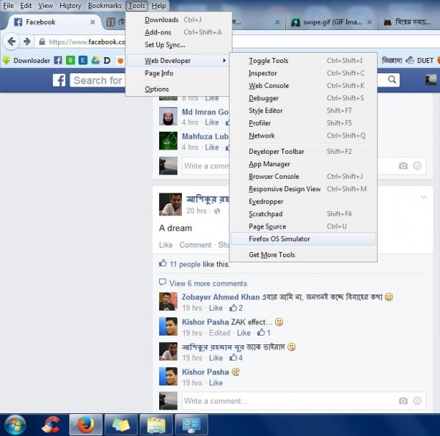Launch Firefox OS Simulator menu item
This screenshot has height=436, width=440.
click(x=303, y=239)
